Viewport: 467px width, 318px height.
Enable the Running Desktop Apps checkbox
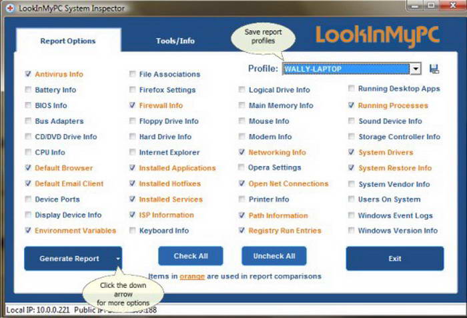(352, 88)
